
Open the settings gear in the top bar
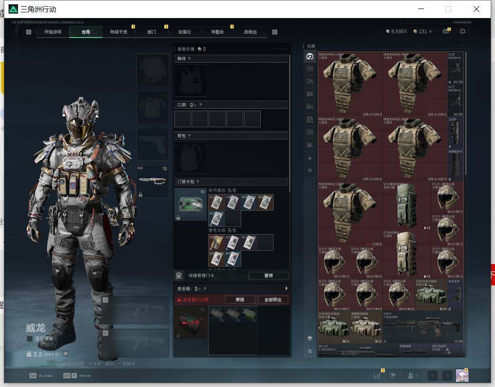pos(463,31)
